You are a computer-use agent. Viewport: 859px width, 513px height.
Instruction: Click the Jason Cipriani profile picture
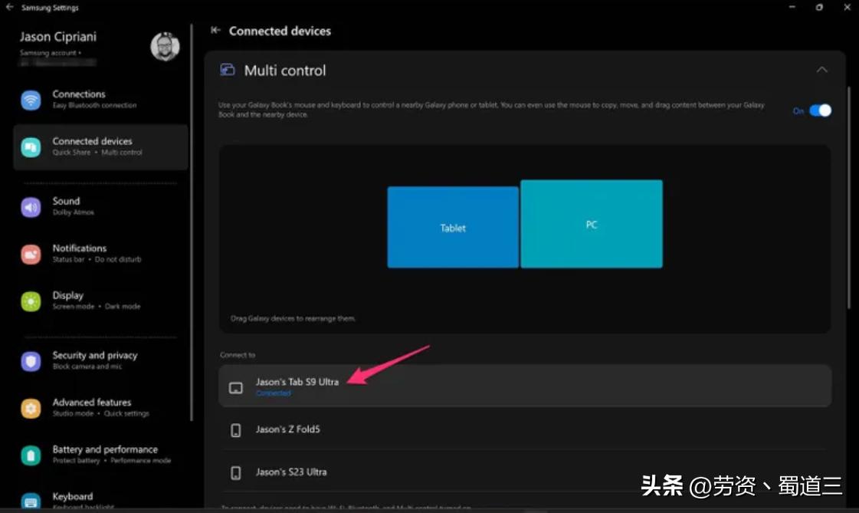tap(166, 46)
